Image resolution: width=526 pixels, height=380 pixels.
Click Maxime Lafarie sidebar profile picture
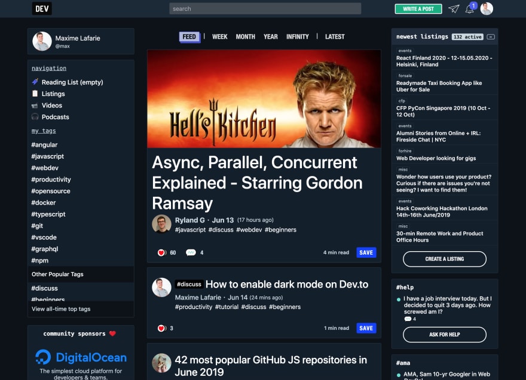(42, 41)
